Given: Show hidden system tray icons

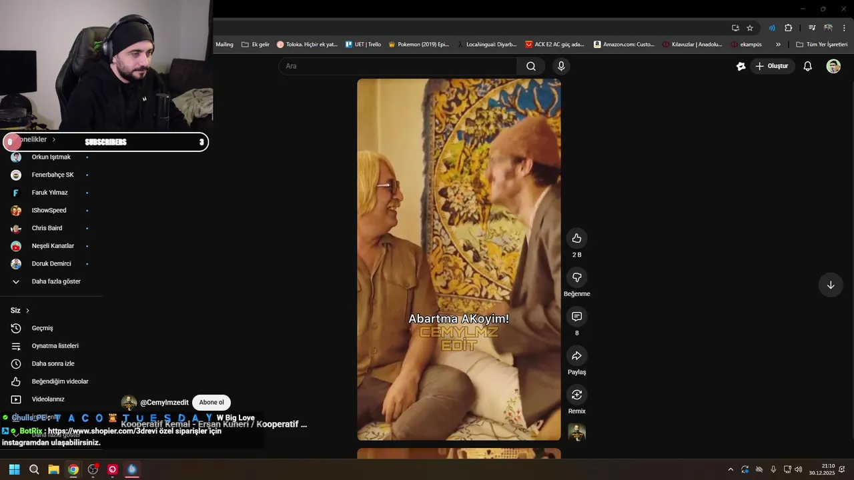Looking at the screenshot, I should point(731,469).
